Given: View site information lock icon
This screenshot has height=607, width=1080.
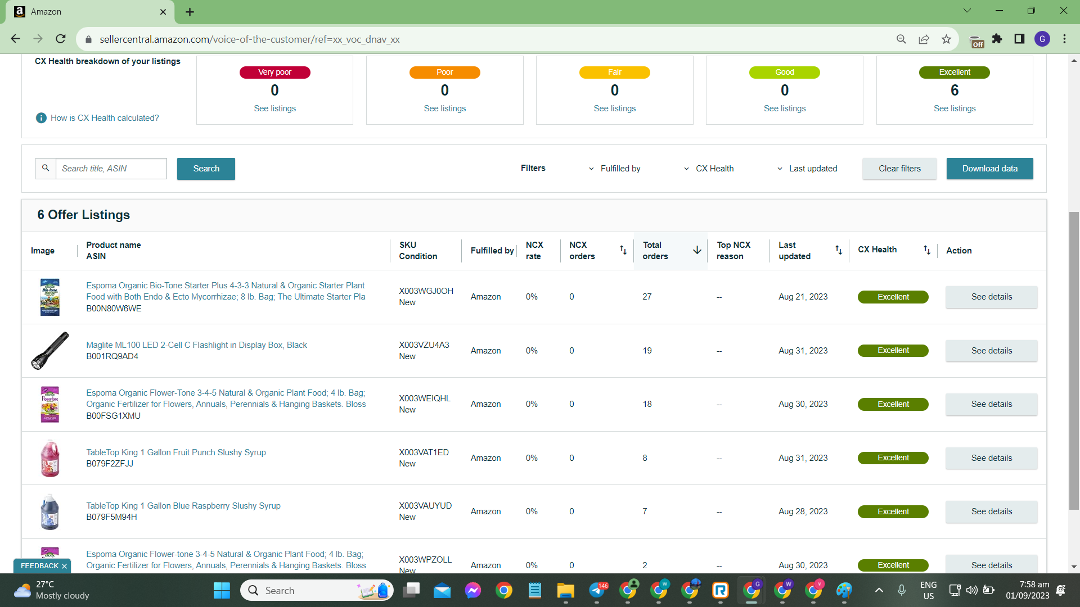Looking at the screenshot, I should (88, 39).
